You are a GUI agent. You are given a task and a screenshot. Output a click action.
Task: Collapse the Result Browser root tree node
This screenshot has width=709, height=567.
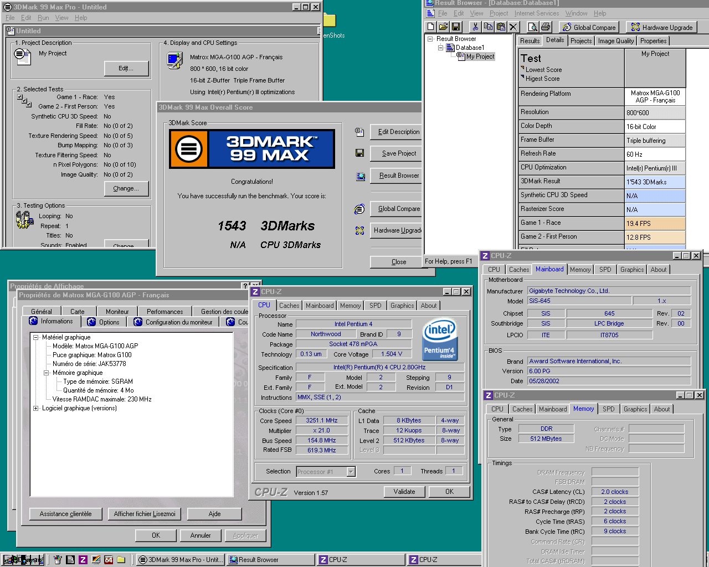[430, 39]
